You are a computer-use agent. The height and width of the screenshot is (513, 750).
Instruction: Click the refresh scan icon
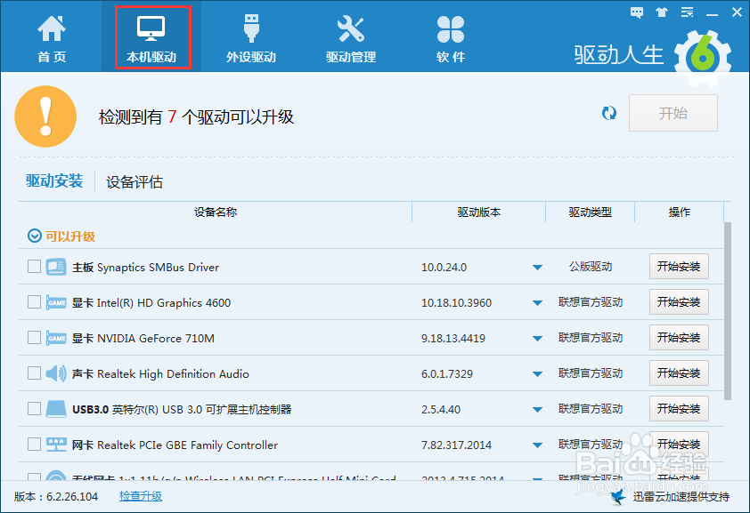pyautogui.click(x=608, y=113)
